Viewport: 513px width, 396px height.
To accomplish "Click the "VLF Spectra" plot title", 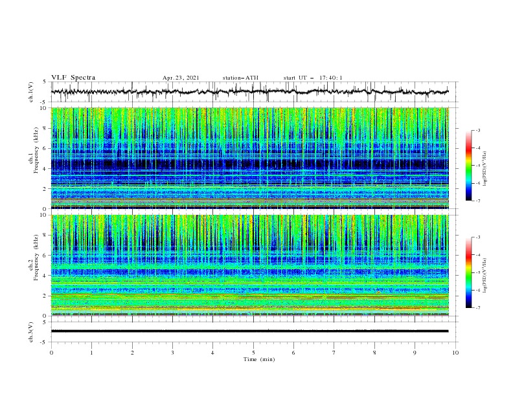I will [x=73, y=78].
